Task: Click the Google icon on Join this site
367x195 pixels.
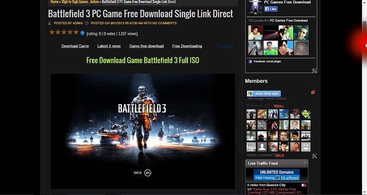Action: (x=250, y=94)
